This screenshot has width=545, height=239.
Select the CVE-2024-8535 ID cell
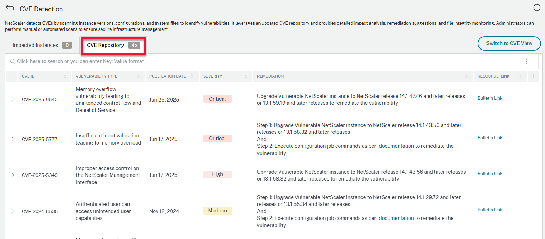40,211
